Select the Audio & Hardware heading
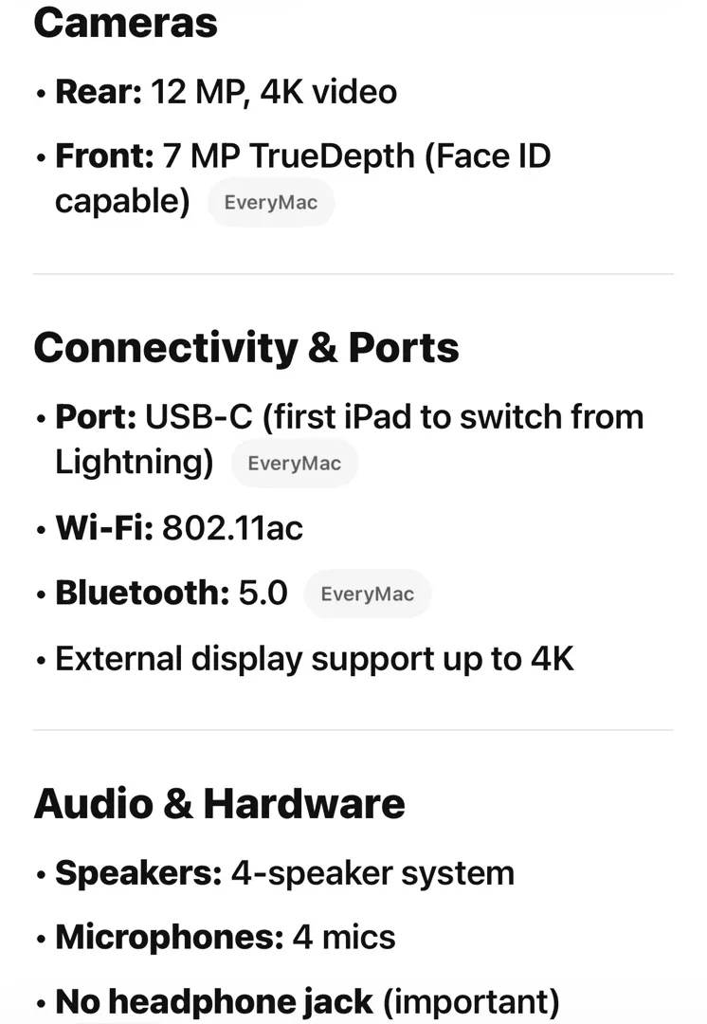The image size is (707, 1024). [220, 804]
